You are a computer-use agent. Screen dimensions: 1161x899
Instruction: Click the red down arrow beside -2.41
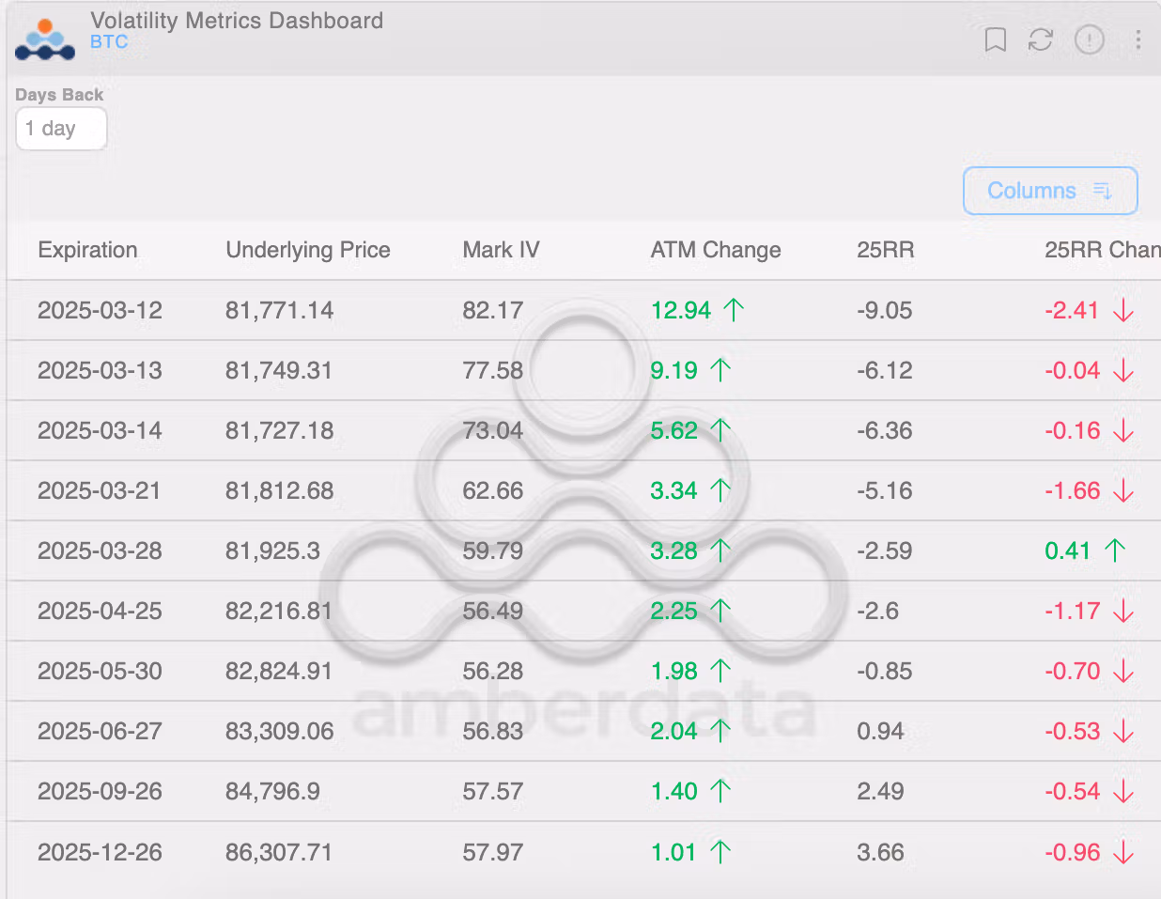[1122, 311]
